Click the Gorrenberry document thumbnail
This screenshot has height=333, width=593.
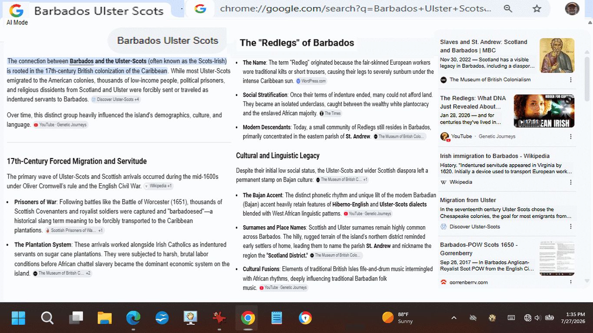(557, 258)
